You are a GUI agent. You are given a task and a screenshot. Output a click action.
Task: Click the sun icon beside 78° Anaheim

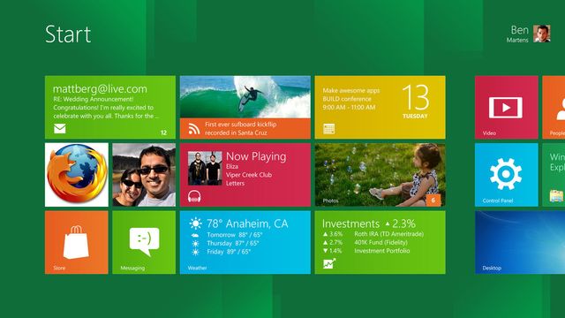[196, 223]
